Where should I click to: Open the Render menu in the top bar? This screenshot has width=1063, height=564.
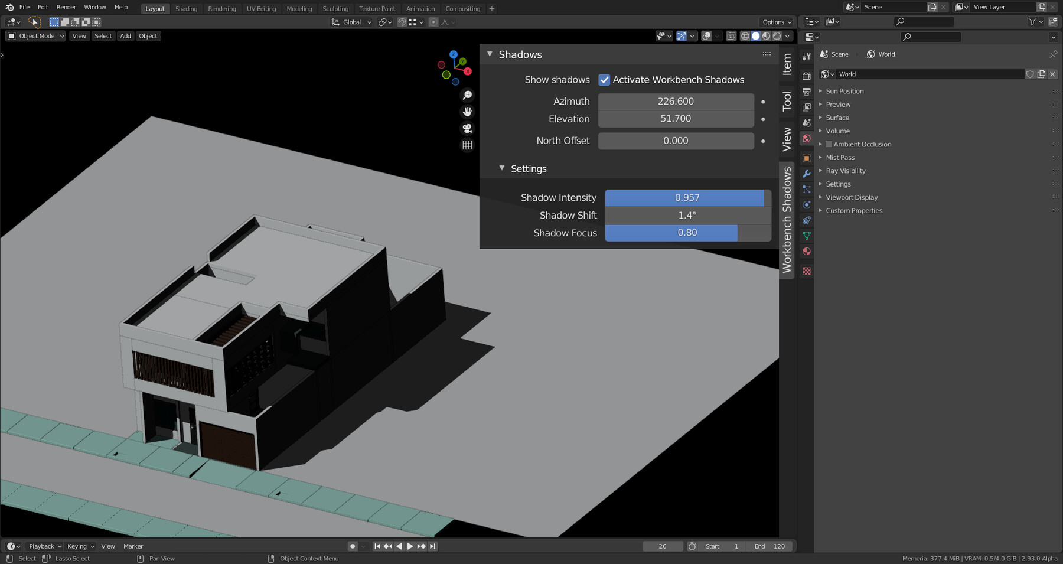tap(66, 7)
